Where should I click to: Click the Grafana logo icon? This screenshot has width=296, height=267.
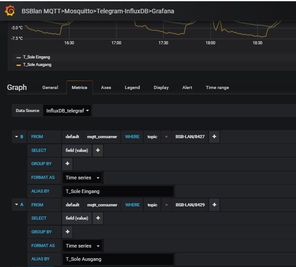point(10,11)
